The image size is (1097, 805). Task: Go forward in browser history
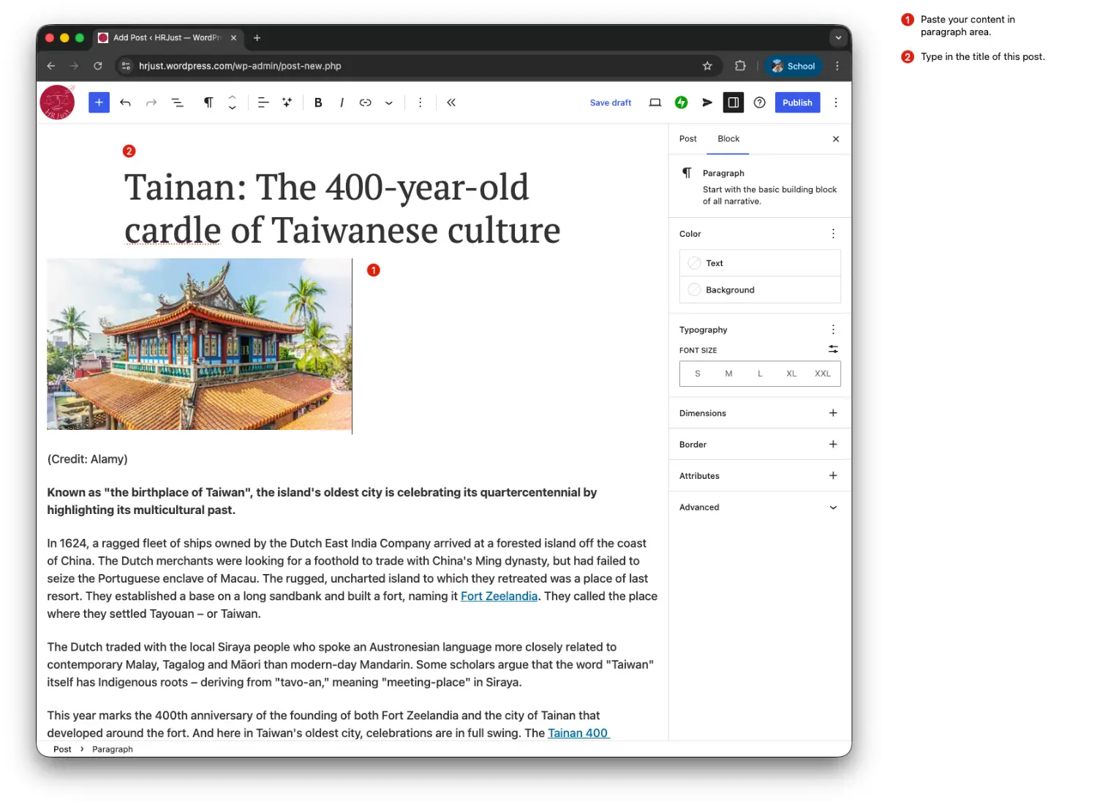click(74, 66)
